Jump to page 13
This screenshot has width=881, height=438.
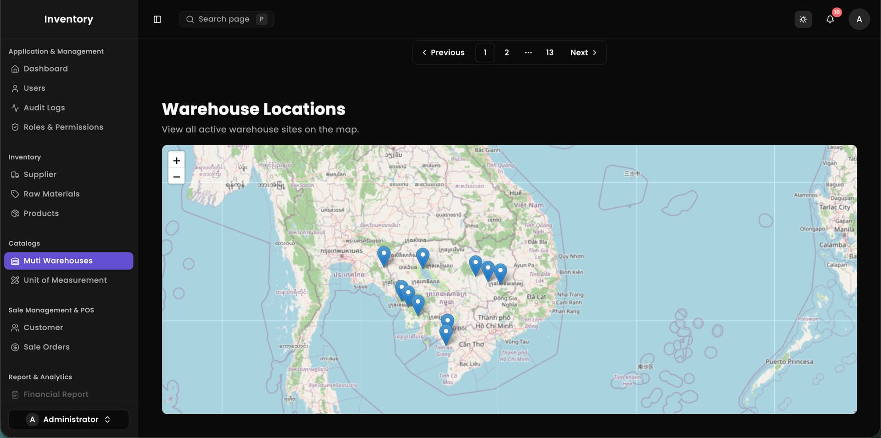pyautogui.click(x=550, y=53)
